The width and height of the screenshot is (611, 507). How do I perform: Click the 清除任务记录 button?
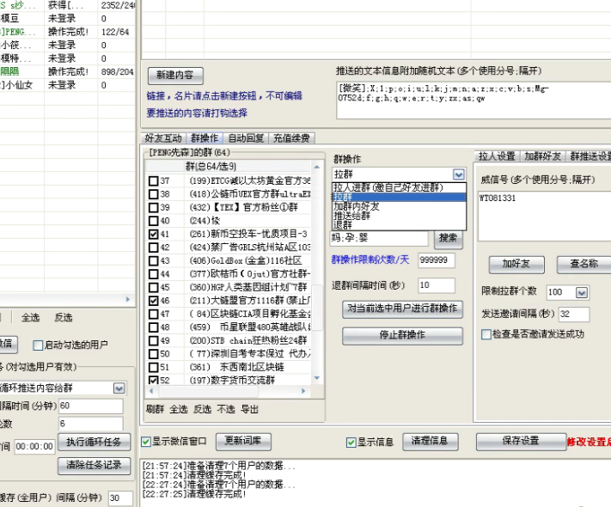(94, 465)
